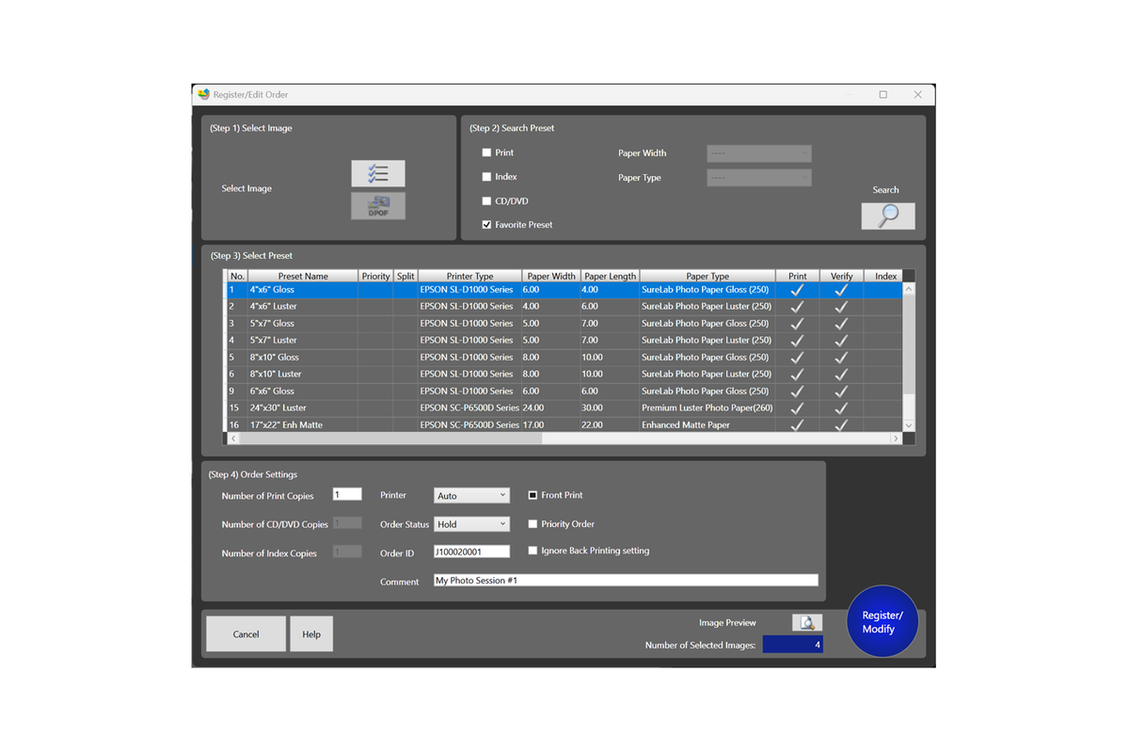This screenshot has width=1129, height=753.
Task: Click the Paper Width column header
Action: pyautogui.click(x=551, y=276)
